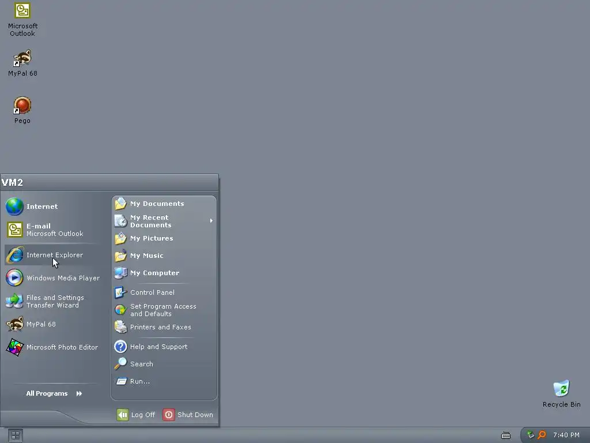Click the orange magnifier tray icon

pyautogui.click(x=542, y=435)
